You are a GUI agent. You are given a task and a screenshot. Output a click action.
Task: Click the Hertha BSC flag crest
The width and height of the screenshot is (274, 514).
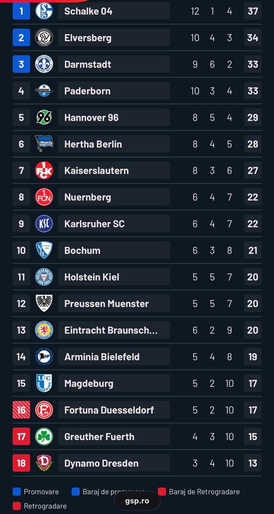(x=44, y=144)
